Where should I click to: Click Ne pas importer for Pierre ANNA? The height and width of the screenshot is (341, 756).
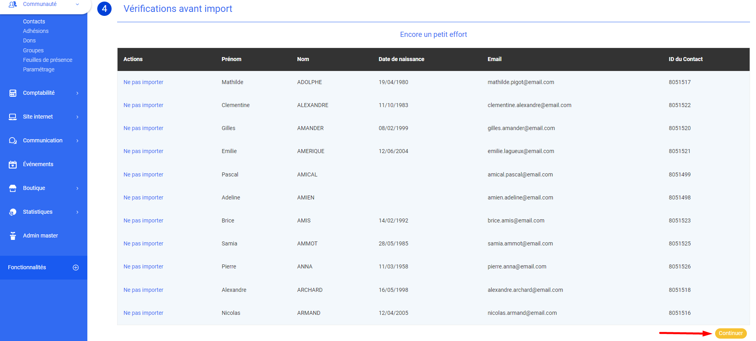[x=143, y=266]
